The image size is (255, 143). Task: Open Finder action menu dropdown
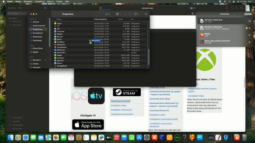coord(136,14)
